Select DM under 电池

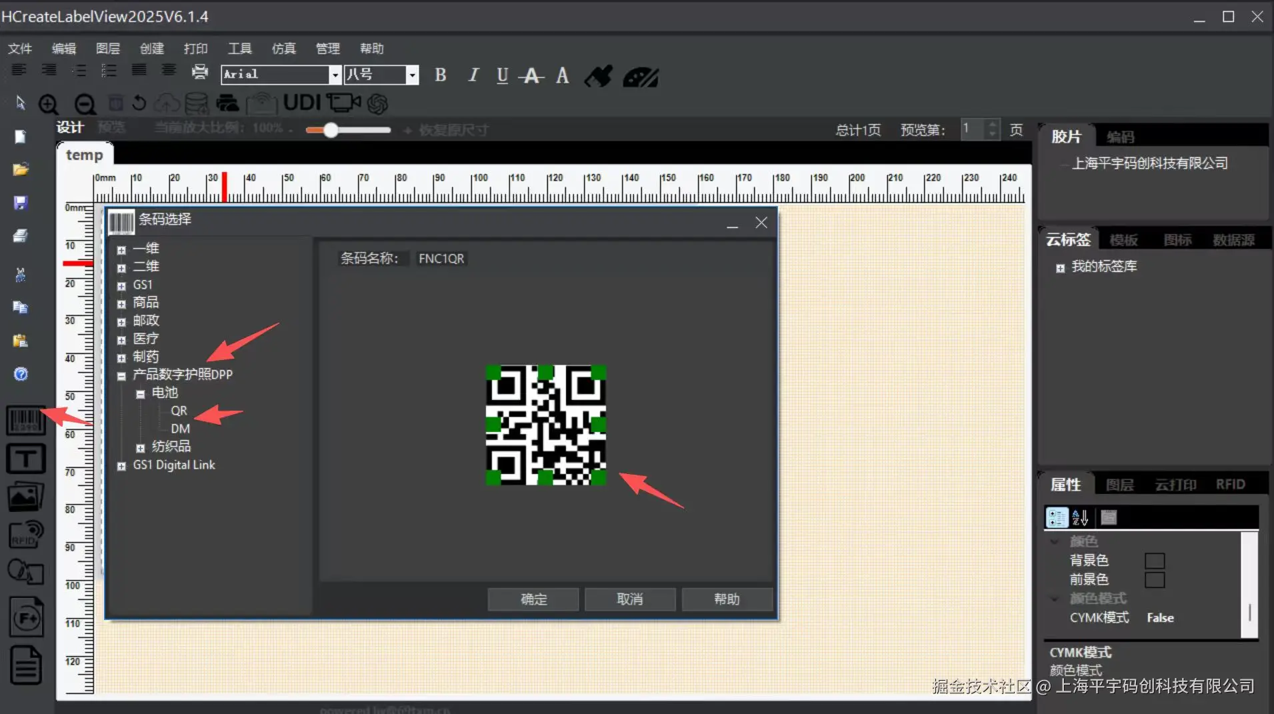pyautogui.click(x=180, y=429)
